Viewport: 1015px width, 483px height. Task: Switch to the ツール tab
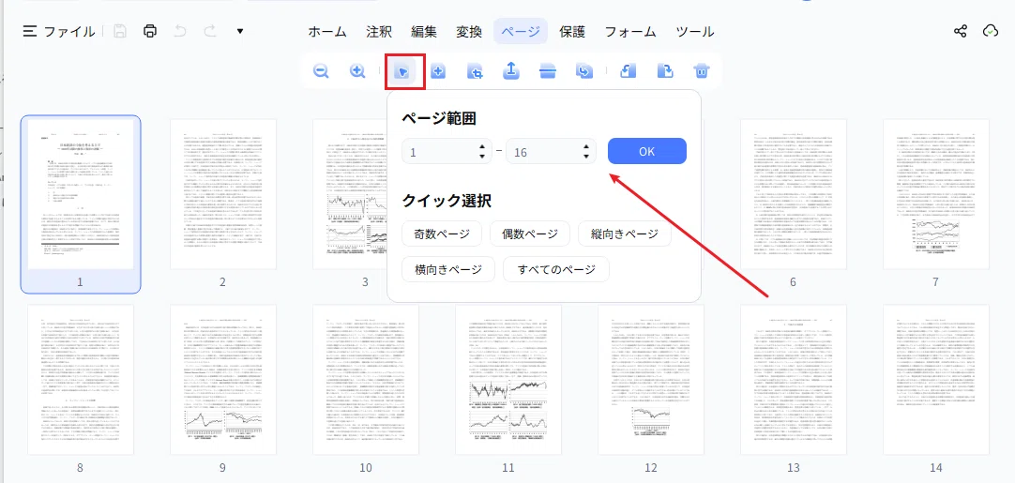[x=694, y=31]
